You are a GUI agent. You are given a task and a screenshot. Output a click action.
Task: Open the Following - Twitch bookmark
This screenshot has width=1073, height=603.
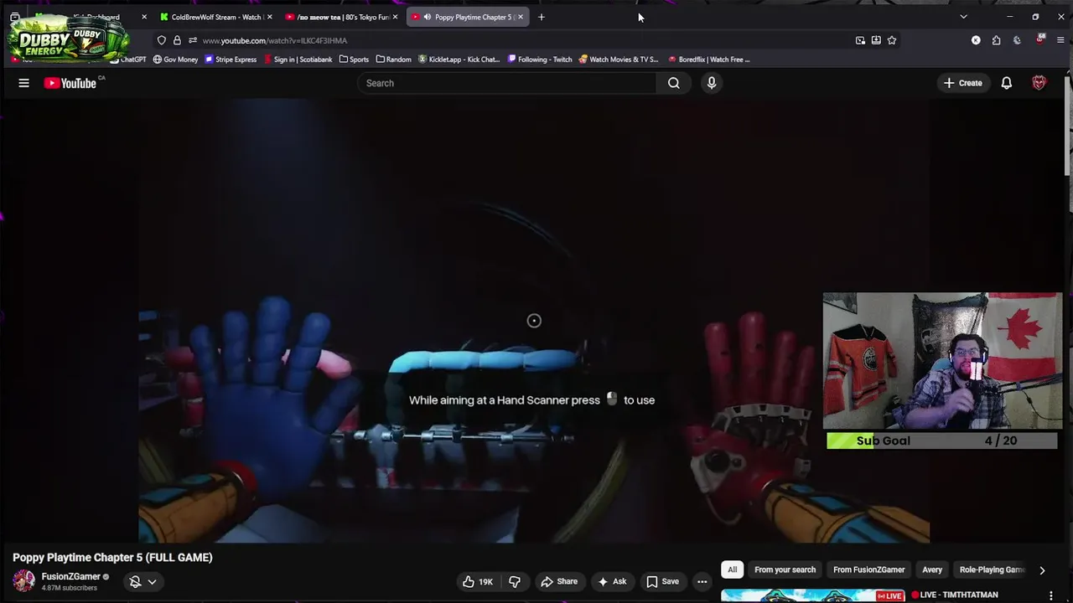click(x=539, y=59)
